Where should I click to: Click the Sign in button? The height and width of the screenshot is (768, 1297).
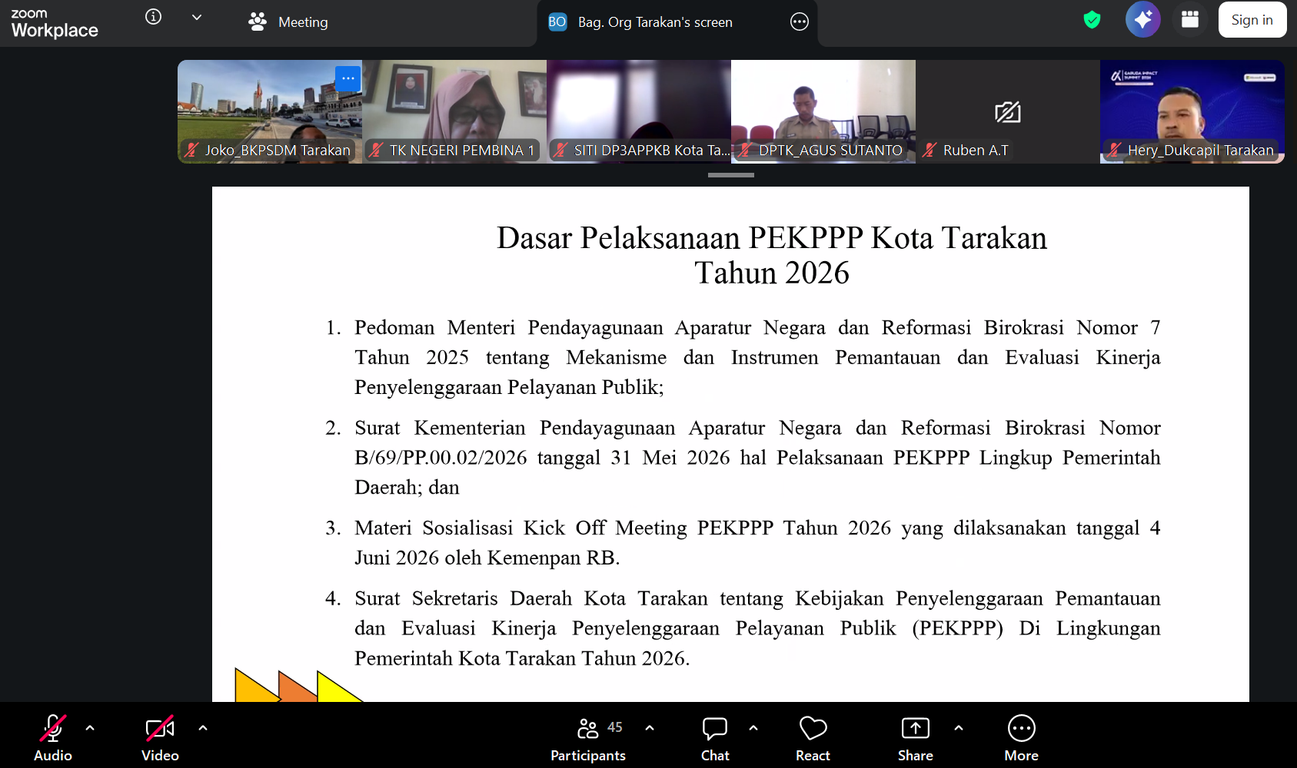click(1252, 20)
